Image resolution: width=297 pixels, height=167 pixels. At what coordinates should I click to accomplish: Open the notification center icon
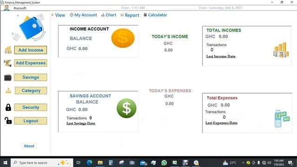[x=290, y=163]
